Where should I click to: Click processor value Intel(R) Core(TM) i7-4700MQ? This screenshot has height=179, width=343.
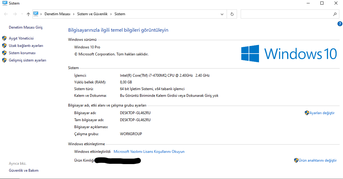(165, 75)
